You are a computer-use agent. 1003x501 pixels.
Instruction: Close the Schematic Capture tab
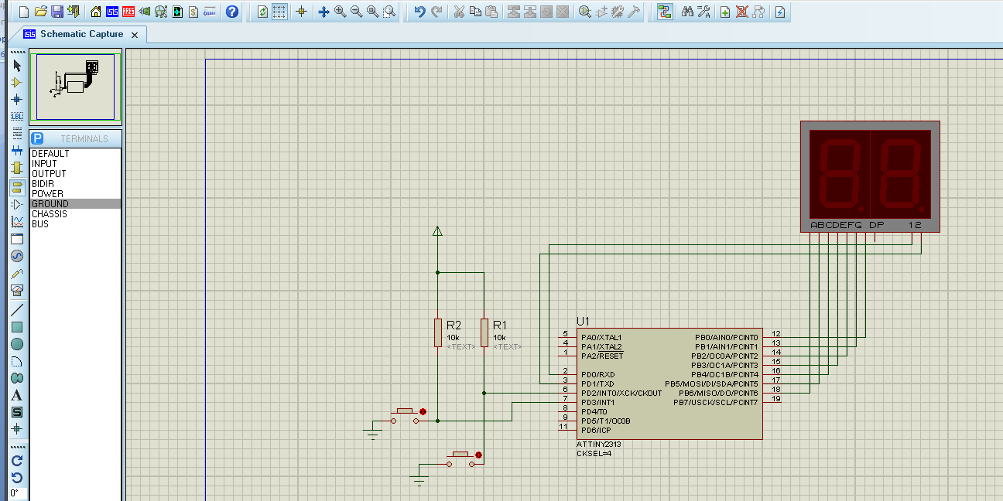(135, 35)
